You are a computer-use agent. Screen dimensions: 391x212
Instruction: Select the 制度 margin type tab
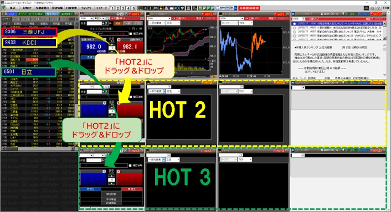pyautogui.click(x=118, y=23)
